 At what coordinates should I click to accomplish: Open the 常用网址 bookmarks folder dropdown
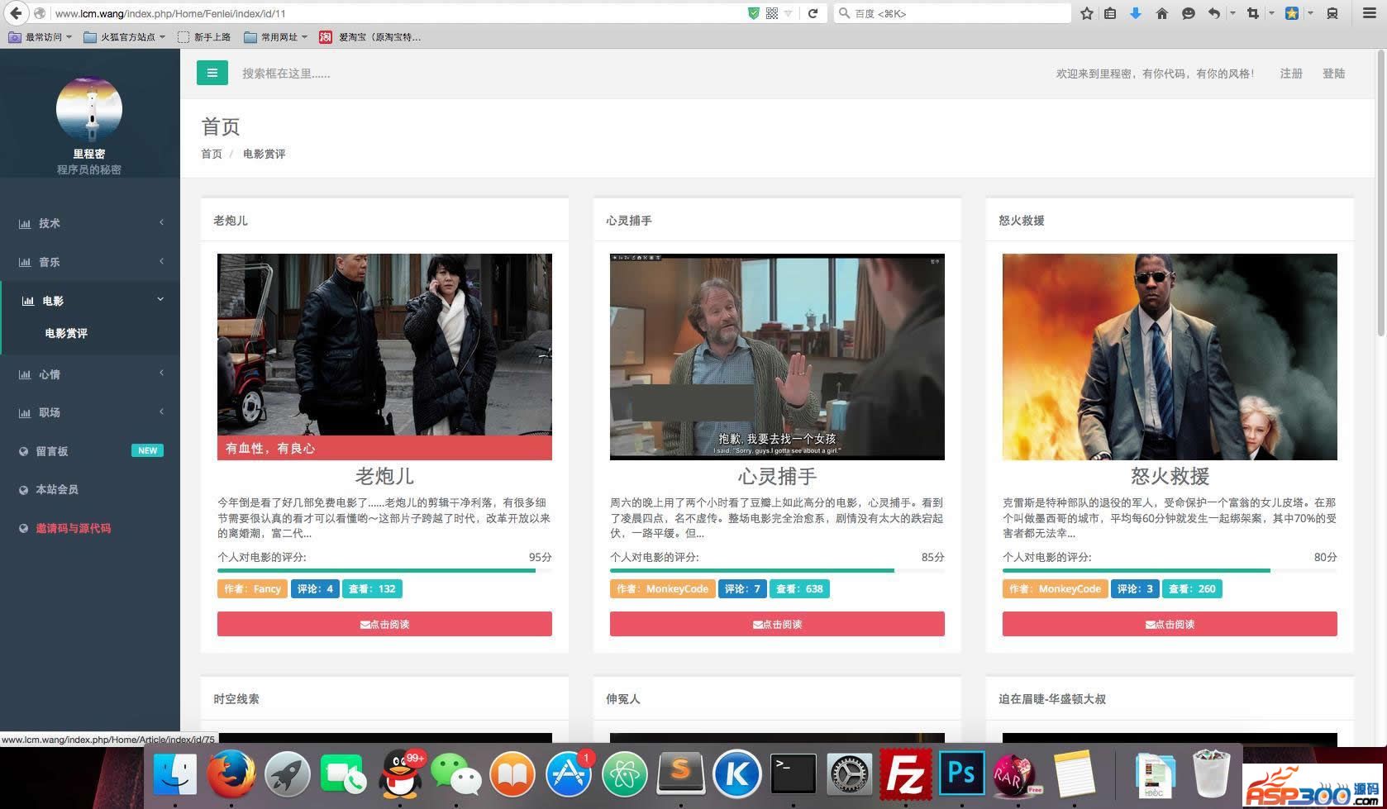click(x=276, y=37)
